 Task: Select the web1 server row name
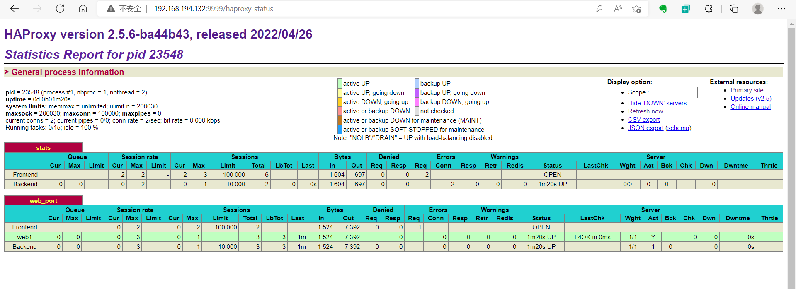coord(24,237)
